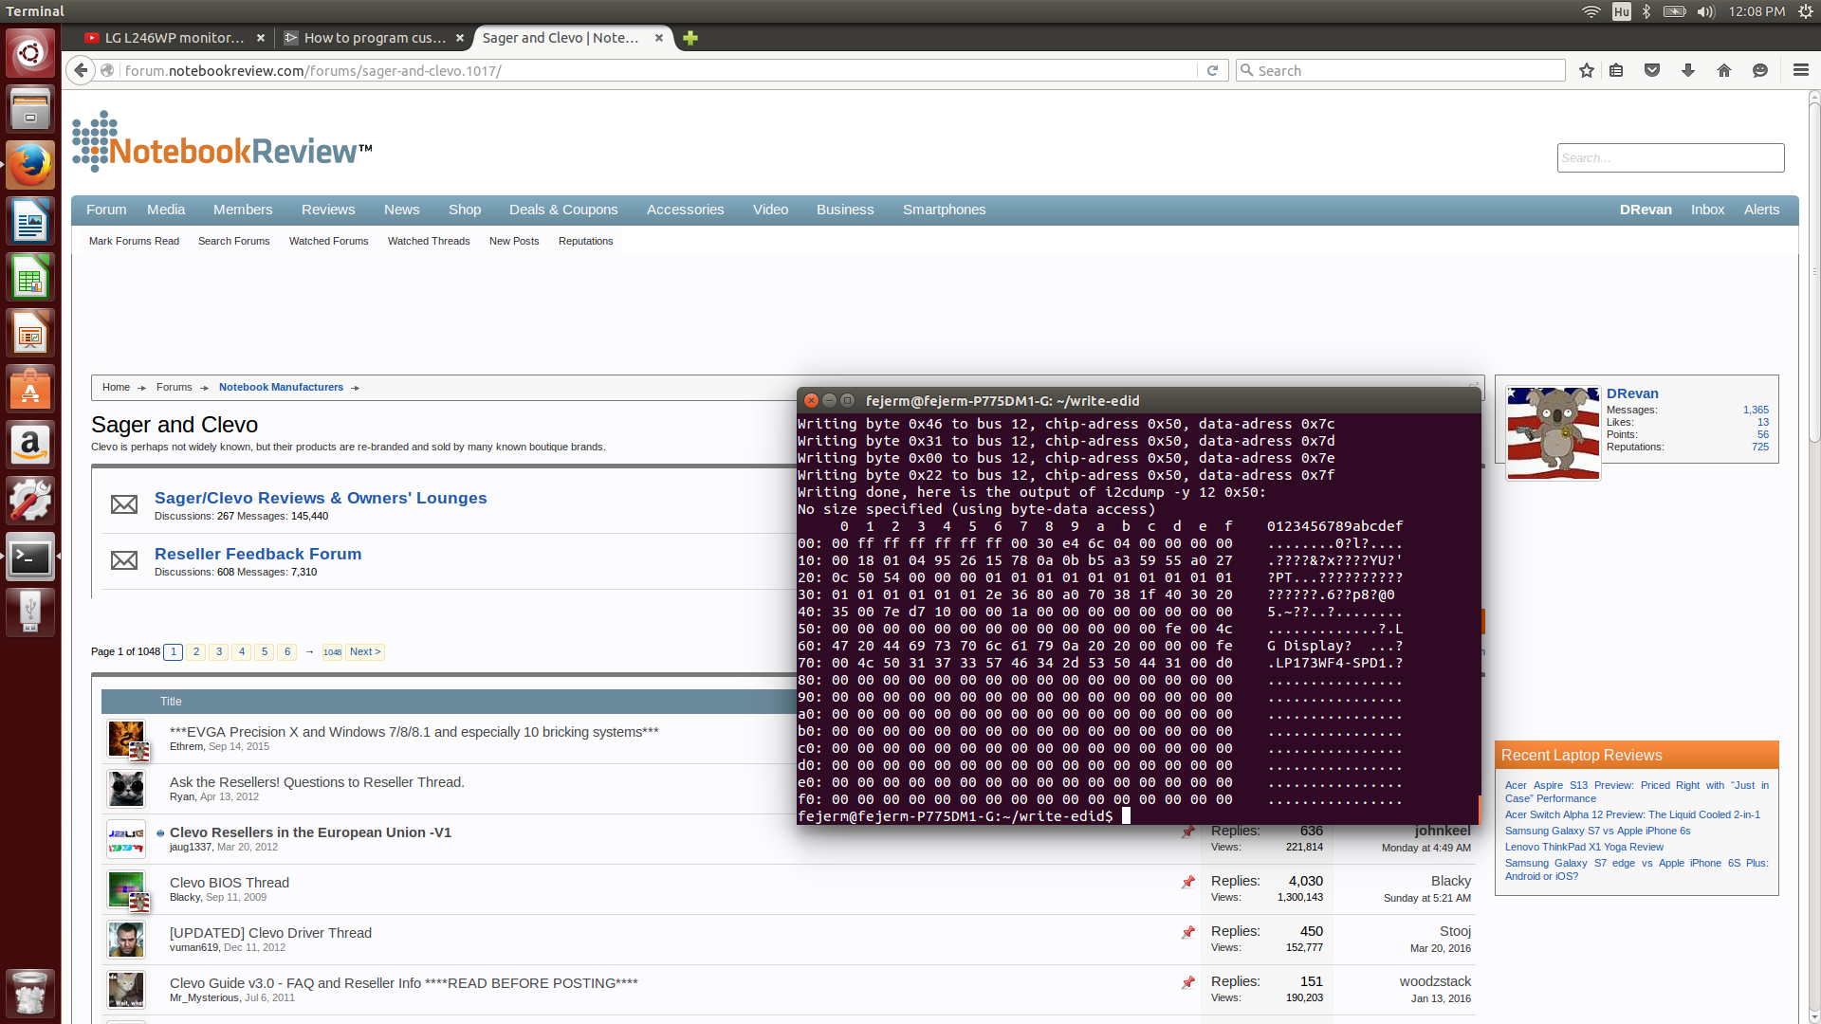
Task: Go to Firefox home page icon
Action: coord(1724,70)
